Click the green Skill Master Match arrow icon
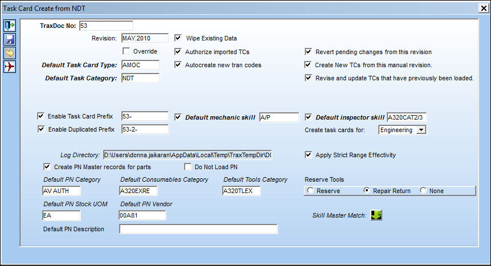Viewport: 491px width, 266px height. coord(376,215)
